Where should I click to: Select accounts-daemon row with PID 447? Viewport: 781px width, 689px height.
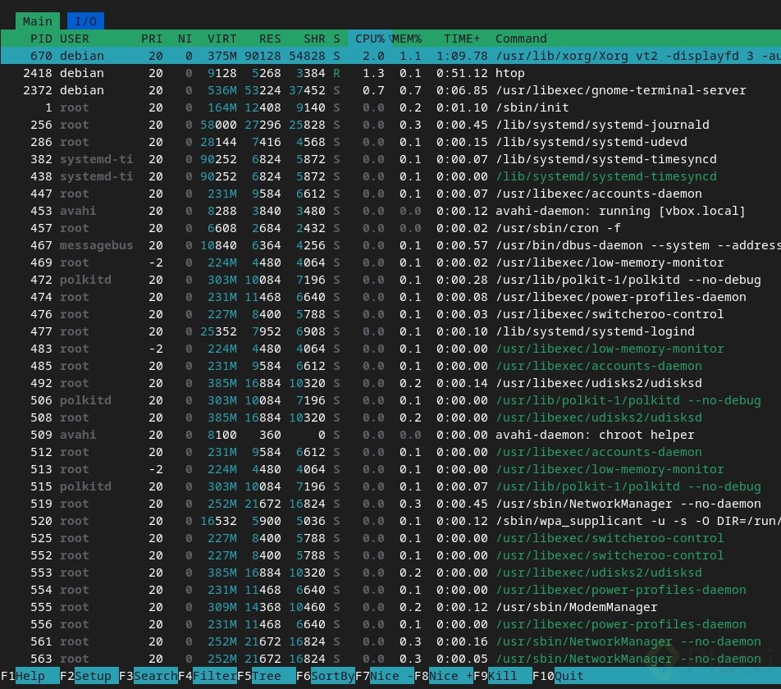click(390, 194)
